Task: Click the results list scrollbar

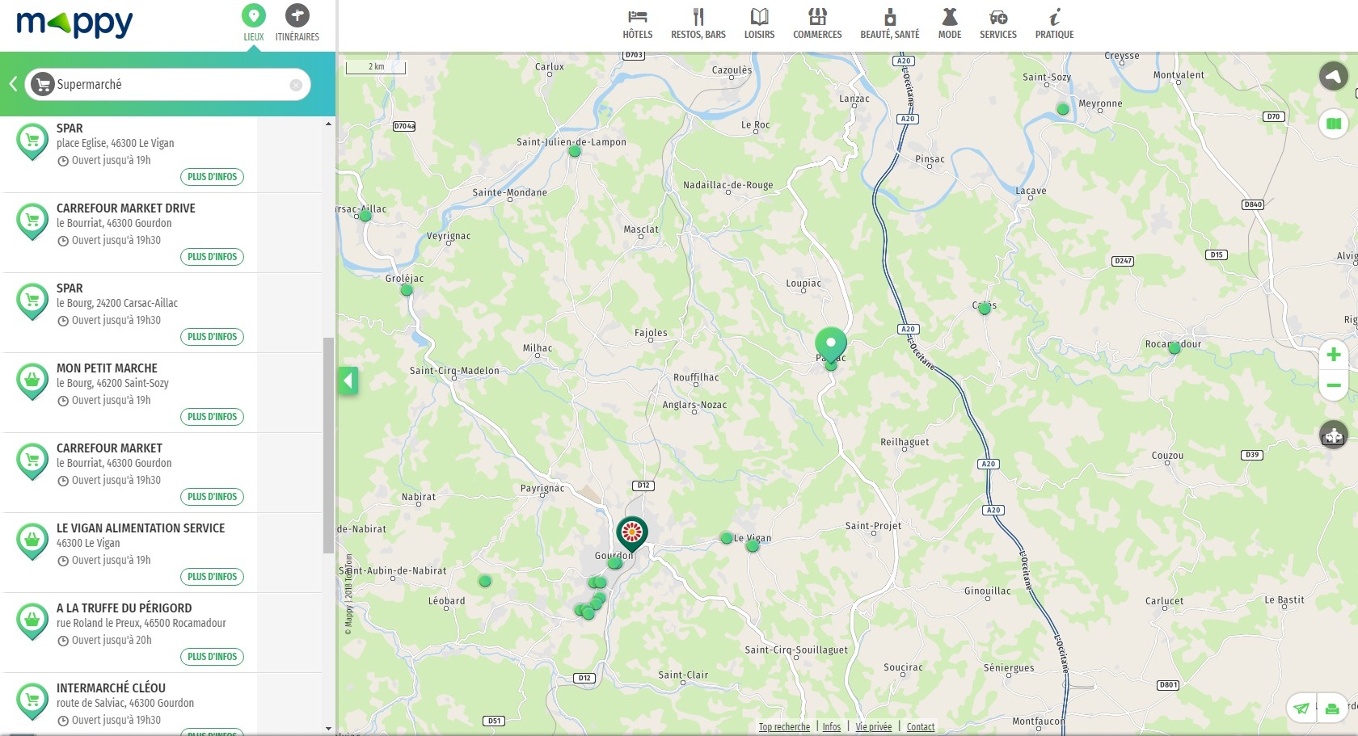Action: pos(328,444)
